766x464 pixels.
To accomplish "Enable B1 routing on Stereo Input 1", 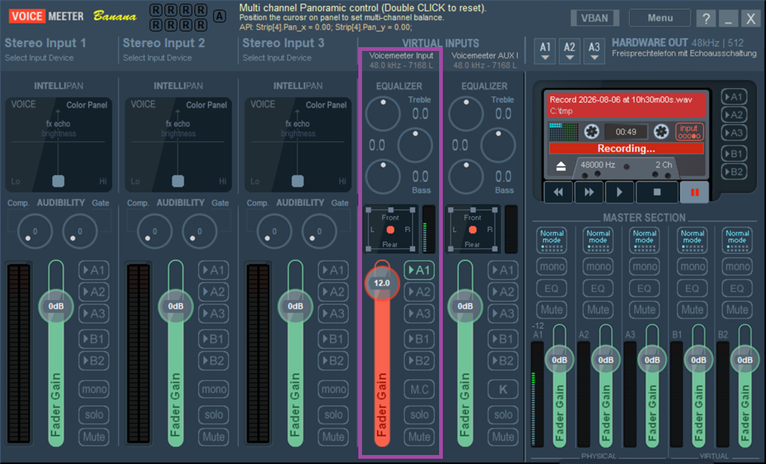I will click(x=94, y=339).
